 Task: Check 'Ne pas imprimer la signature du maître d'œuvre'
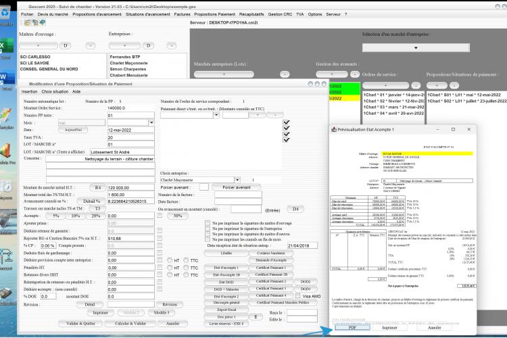[x=208, y=234]
